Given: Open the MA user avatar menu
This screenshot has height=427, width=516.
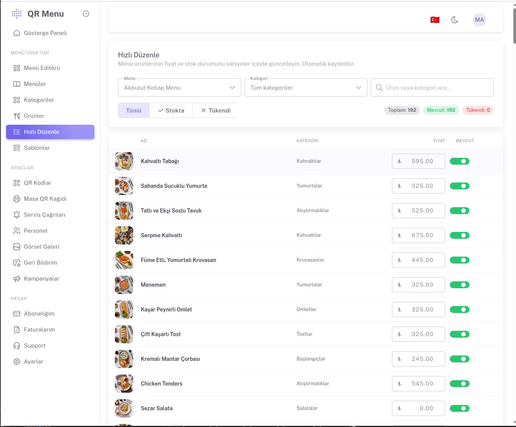Looking at the screenshot, I should point(479,20).
